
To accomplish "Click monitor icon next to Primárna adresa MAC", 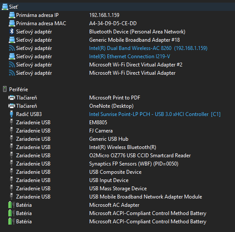I will (12, 23).
